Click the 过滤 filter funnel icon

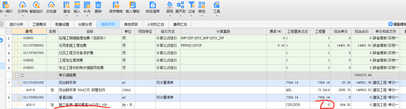191,5
